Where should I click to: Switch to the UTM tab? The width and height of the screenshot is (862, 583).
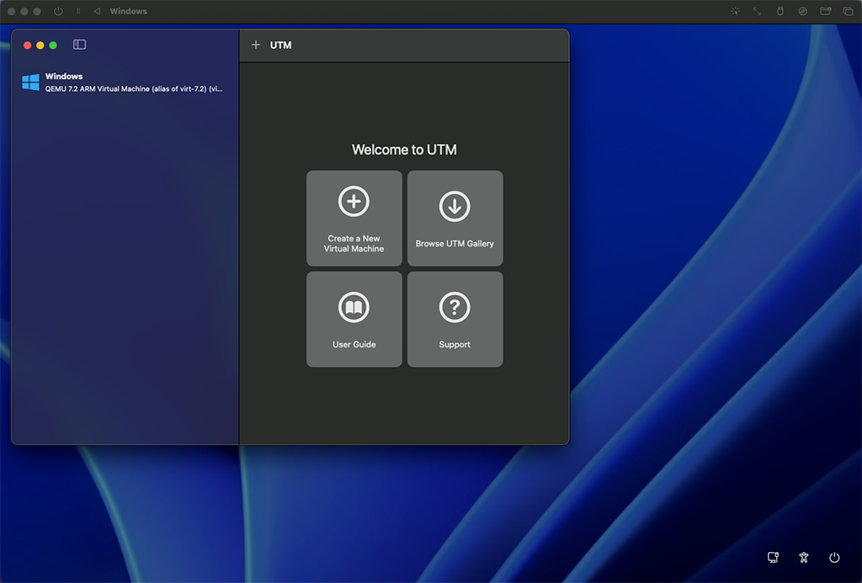pyautogui.click(x=279, y=45)
